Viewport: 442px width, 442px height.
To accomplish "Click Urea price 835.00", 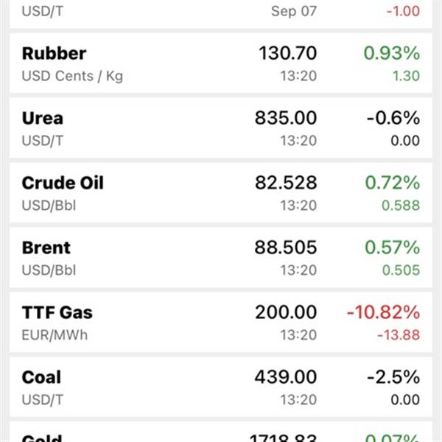I will pos(286,118).
